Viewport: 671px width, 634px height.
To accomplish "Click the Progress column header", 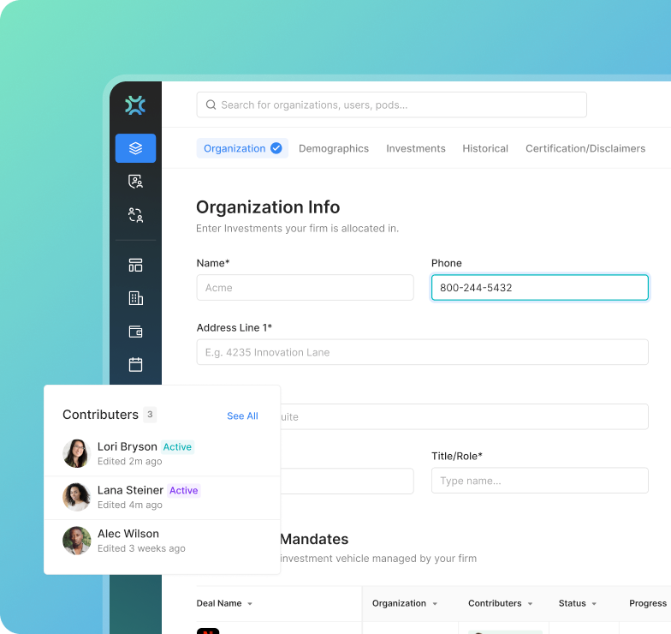I will (x=648, y=603).
